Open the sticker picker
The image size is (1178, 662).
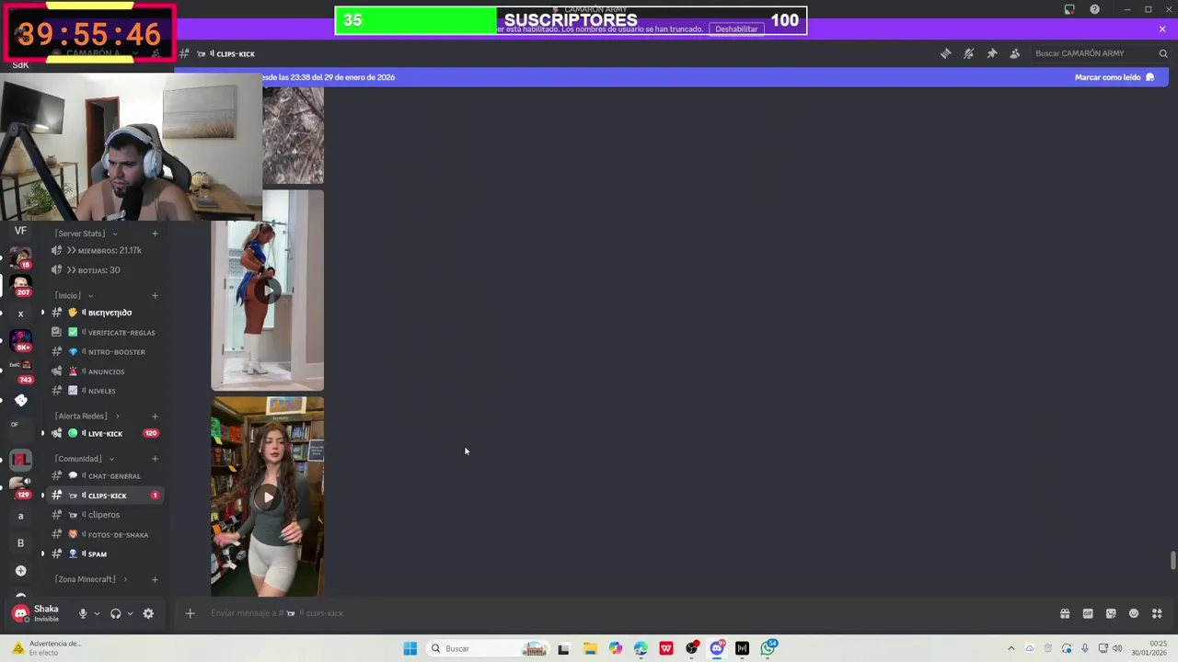1111,613
